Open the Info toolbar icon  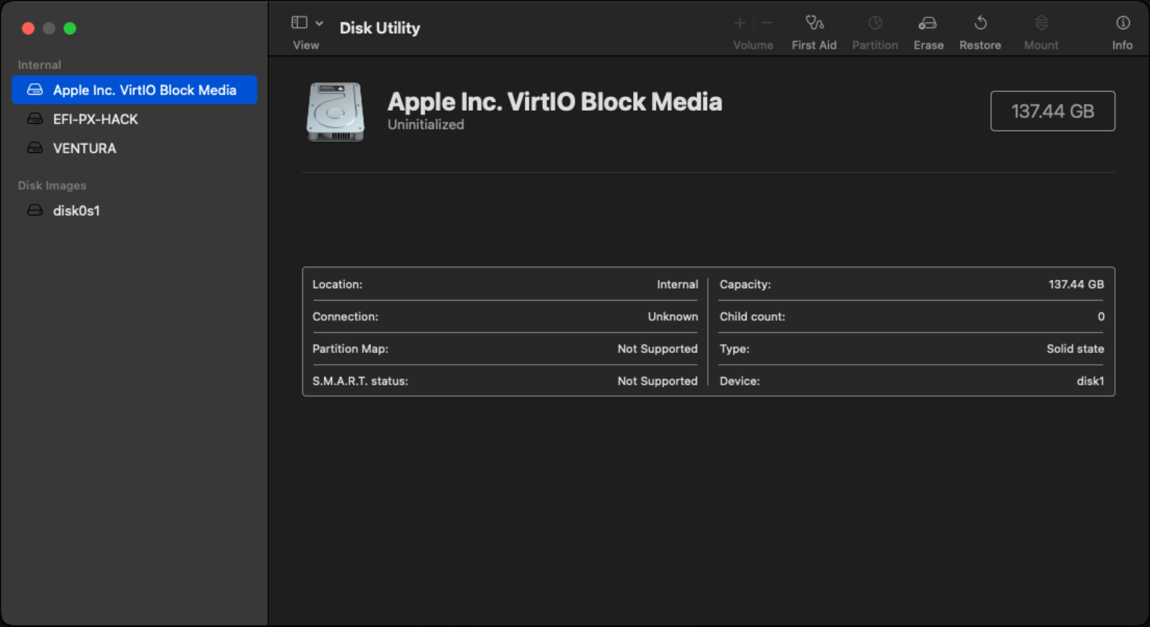(1123, 23)
